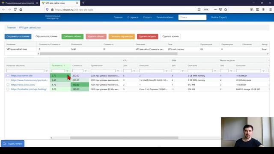The image size is (274, 154).
Task: Open https://www.ionos.com/ link
Action: [23, 85]
